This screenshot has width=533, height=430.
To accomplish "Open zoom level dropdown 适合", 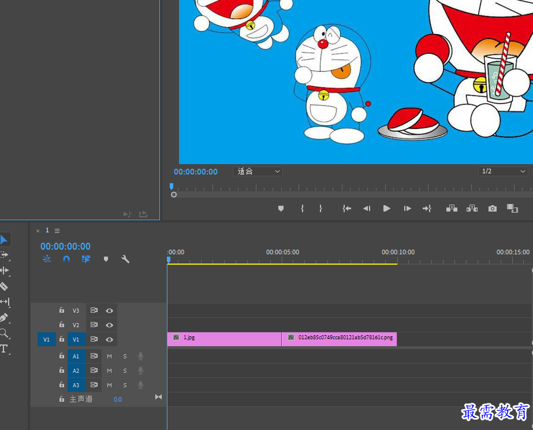I will [x=258, y=172].
